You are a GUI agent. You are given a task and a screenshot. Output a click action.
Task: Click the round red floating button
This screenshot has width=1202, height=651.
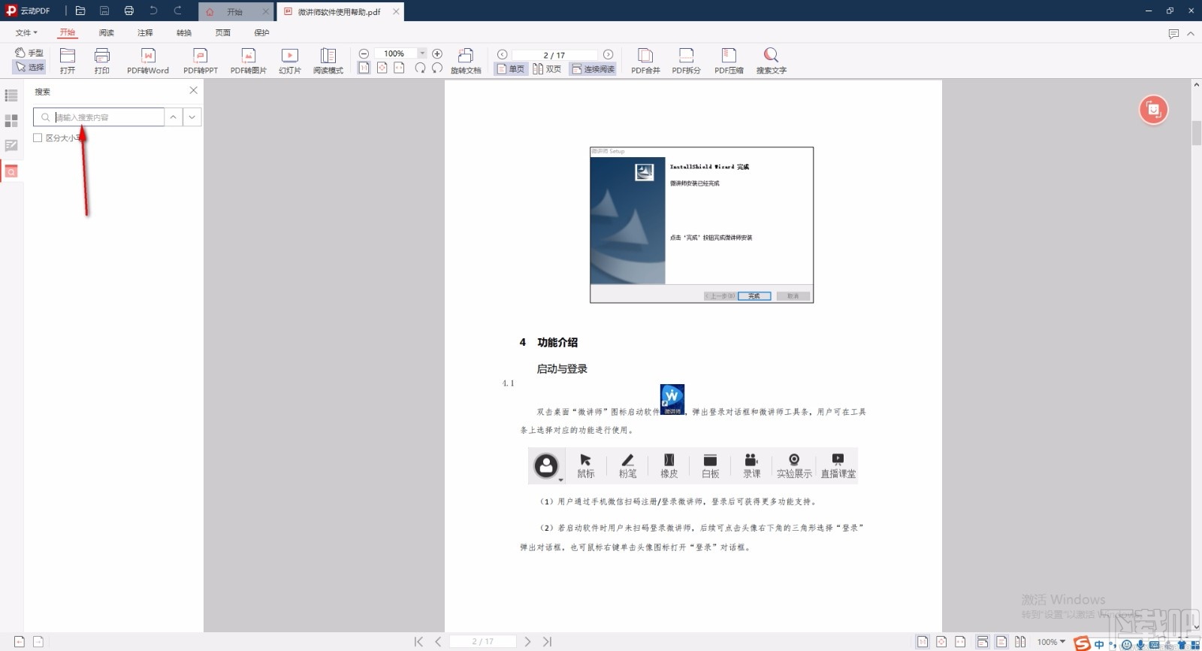coord(1153,110)
